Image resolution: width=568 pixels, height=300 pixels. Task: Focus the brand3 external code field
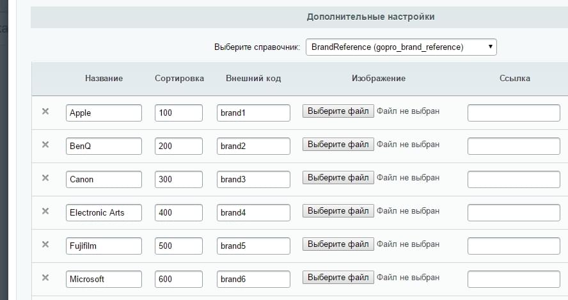[x=253, y=179]
